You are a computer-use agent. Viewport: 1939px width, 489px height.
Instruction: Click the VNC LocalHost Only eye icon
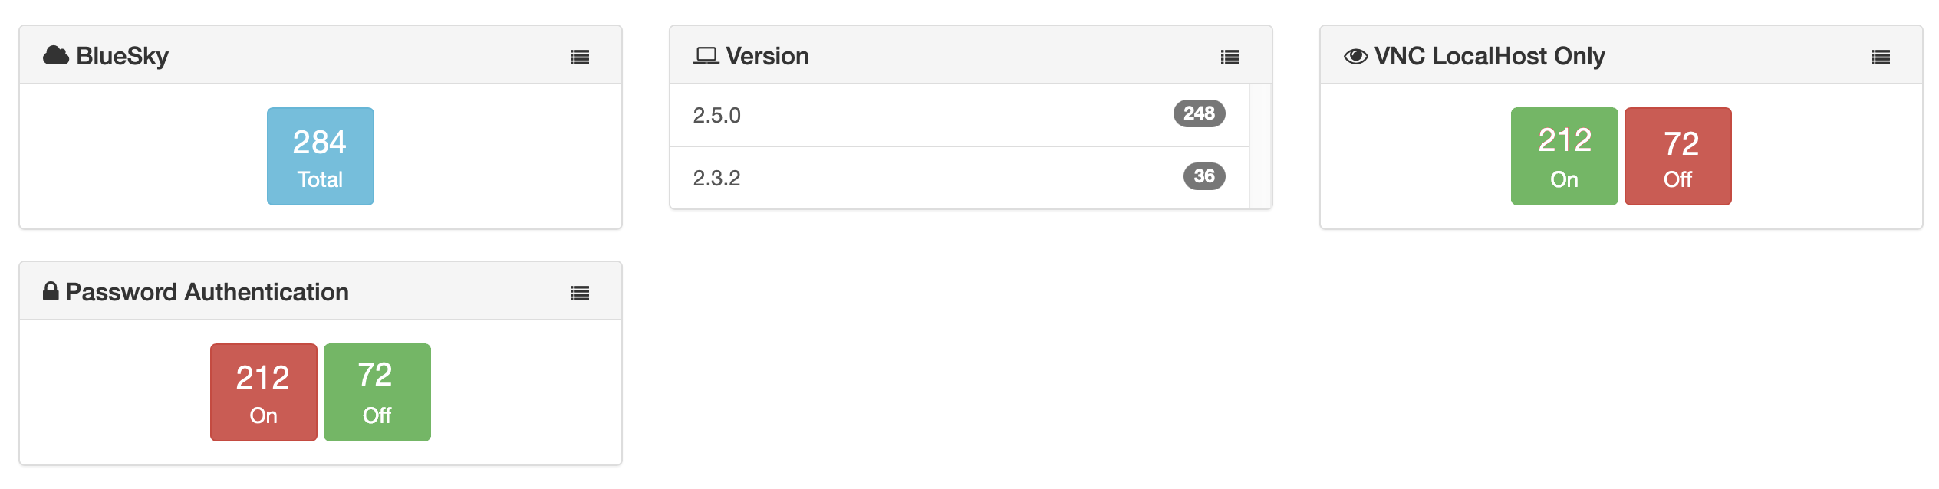click(1355, 56)
